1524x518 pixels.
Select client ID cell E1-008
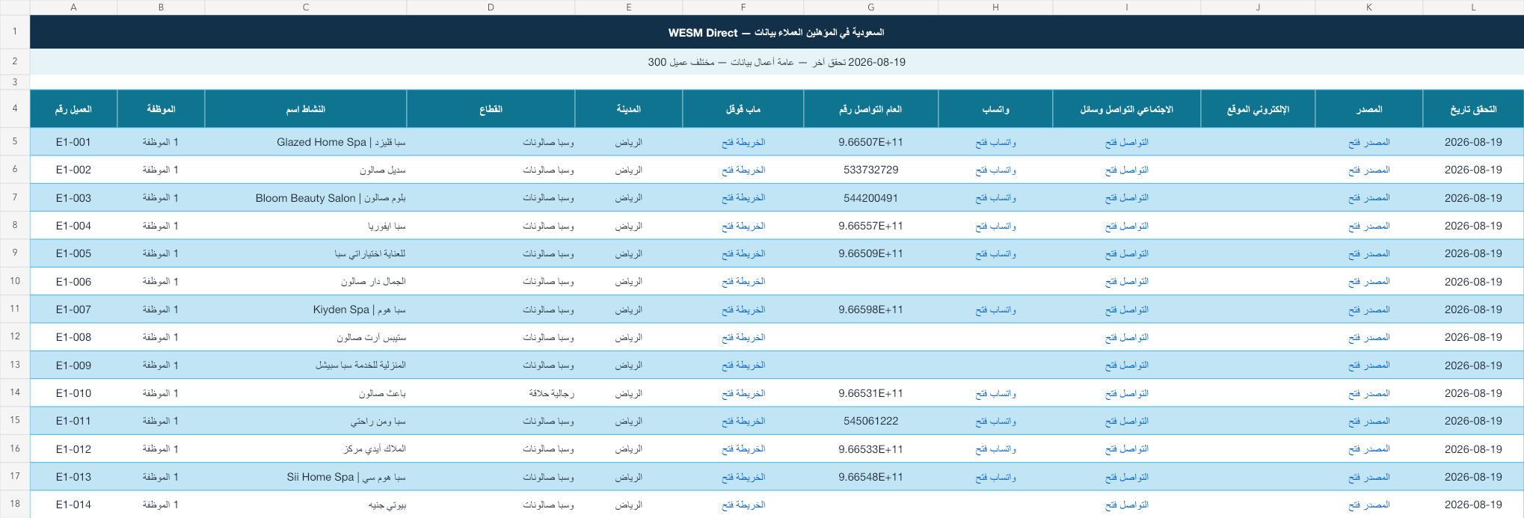point(73,337)
